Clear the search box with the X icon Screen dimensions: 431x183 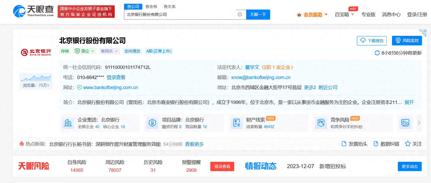(240, 14)
